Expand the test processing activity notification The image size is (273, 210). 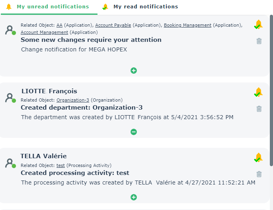(134, 197)
